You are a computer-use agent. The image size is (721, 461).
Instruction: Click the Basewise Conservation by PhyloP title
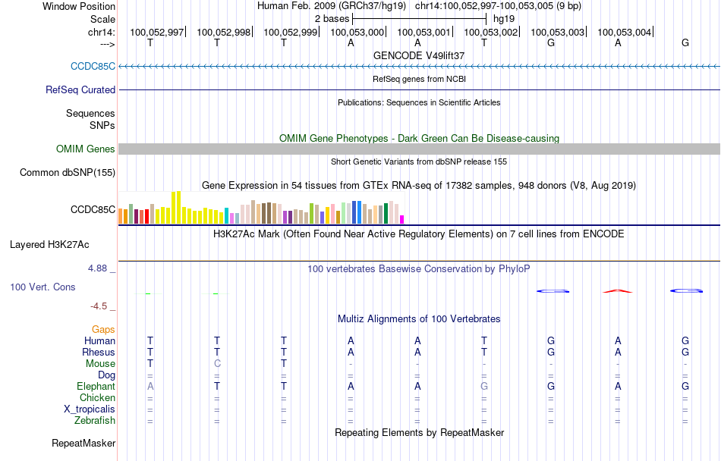pyautogui.click(x=419, y=268)
